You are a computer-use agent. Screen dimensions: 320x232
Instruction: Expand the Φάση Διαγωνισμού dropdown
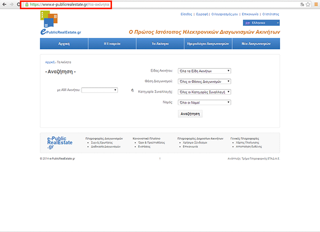click(x=204, y=81)
